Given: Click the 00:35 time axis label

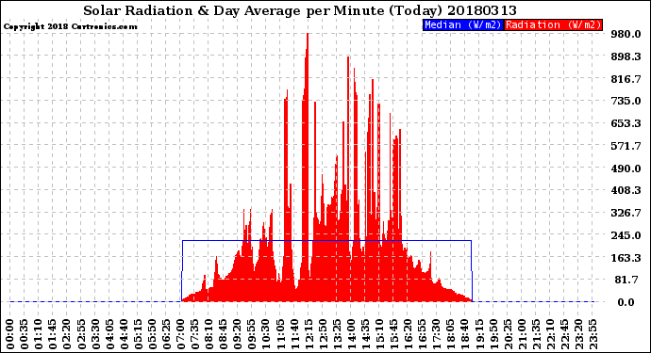Looking at the screenshot, I should coord(25,334).
